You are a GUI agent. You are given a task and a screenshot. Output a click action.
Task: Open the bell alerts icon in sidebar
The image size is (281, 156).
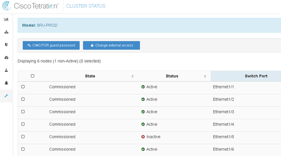[6, 83]
